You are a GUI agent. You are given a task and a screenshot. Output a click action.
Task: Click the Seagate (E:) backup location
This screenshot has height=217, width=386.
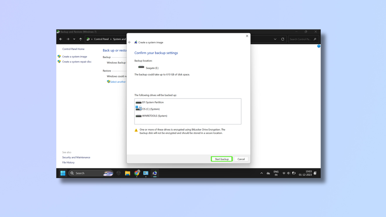point(148,68)
